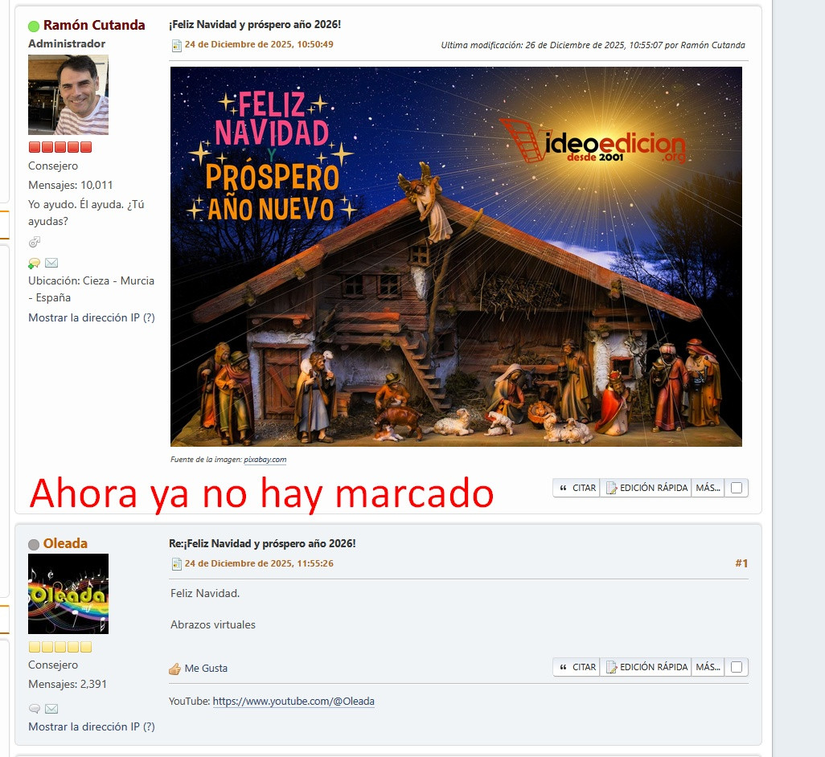Click CITAR button on Oleada's reply

point(577,667)
